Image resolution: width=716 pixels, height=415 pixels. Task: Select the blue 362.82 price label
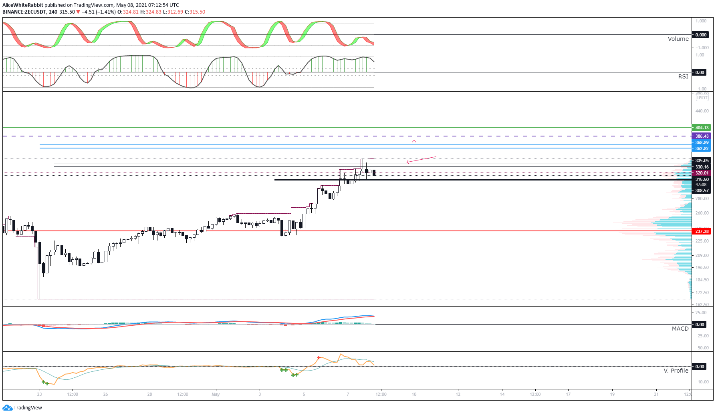[702, 148]
